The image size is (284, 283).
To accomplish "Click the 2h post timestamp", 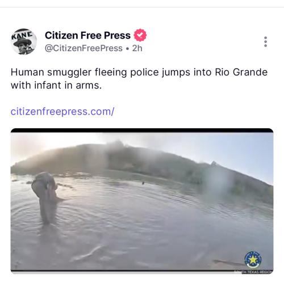I will click(137, 48).
